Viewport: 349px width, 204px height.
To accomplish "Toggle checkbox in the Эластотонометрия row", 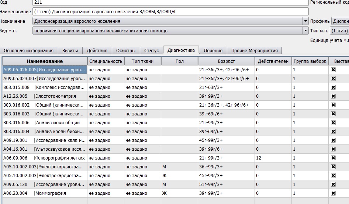I will point(333,96).
